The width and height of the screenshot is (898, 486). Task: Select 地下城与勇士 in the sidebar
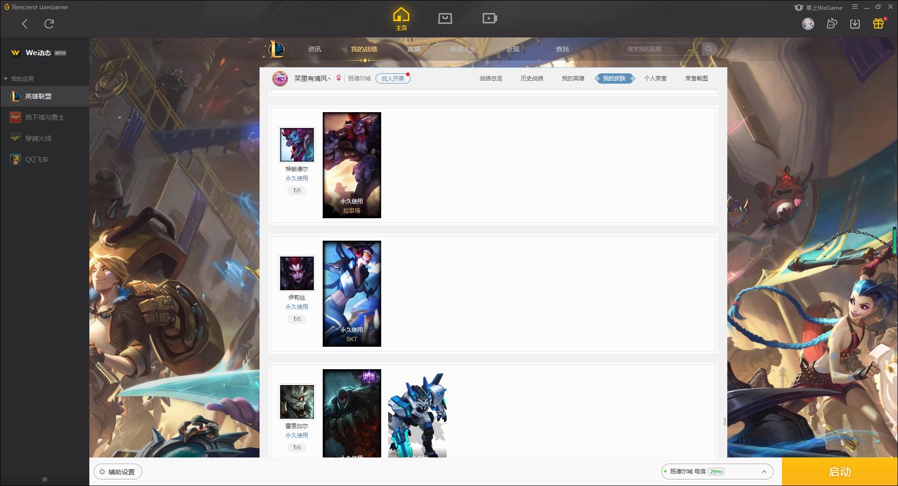tap(44, 117)
